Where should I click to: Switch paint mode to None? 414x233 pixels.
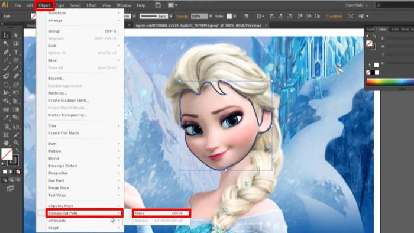(x=18, y=171)
